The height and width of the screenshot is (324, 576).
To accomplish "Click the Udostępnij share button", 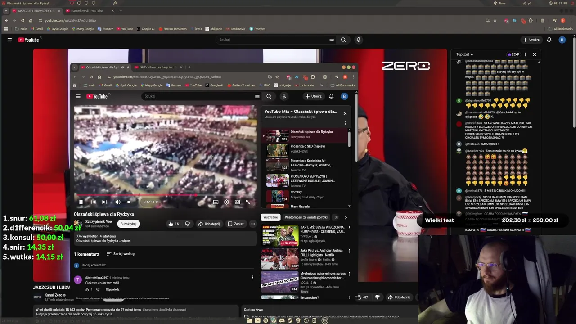I will (x=399, y=297).
